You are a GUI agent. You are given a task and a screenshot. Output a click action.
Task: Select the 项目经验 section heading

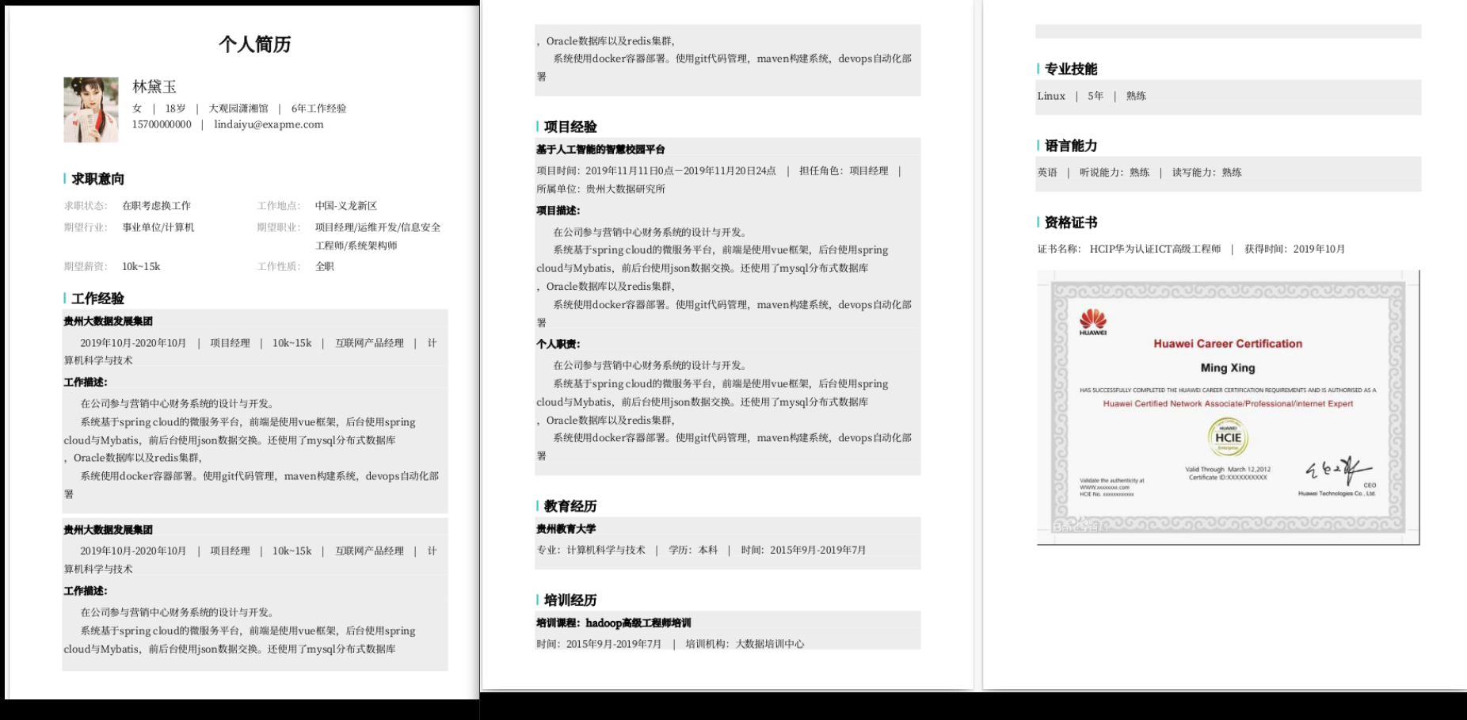(570, 127)
